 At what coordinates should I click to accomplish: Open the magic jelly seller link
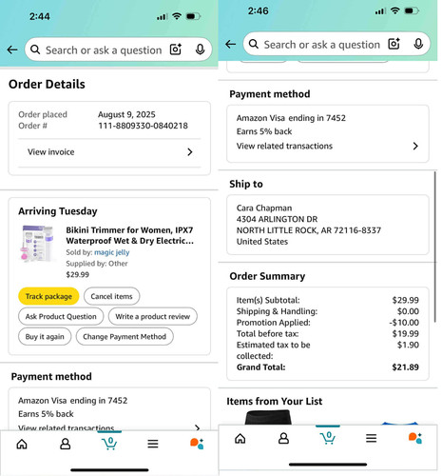tap(112, 252)
